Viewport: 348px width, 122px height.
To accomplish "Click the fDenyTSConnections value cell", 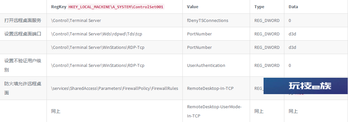I will [x=207, y=21].
